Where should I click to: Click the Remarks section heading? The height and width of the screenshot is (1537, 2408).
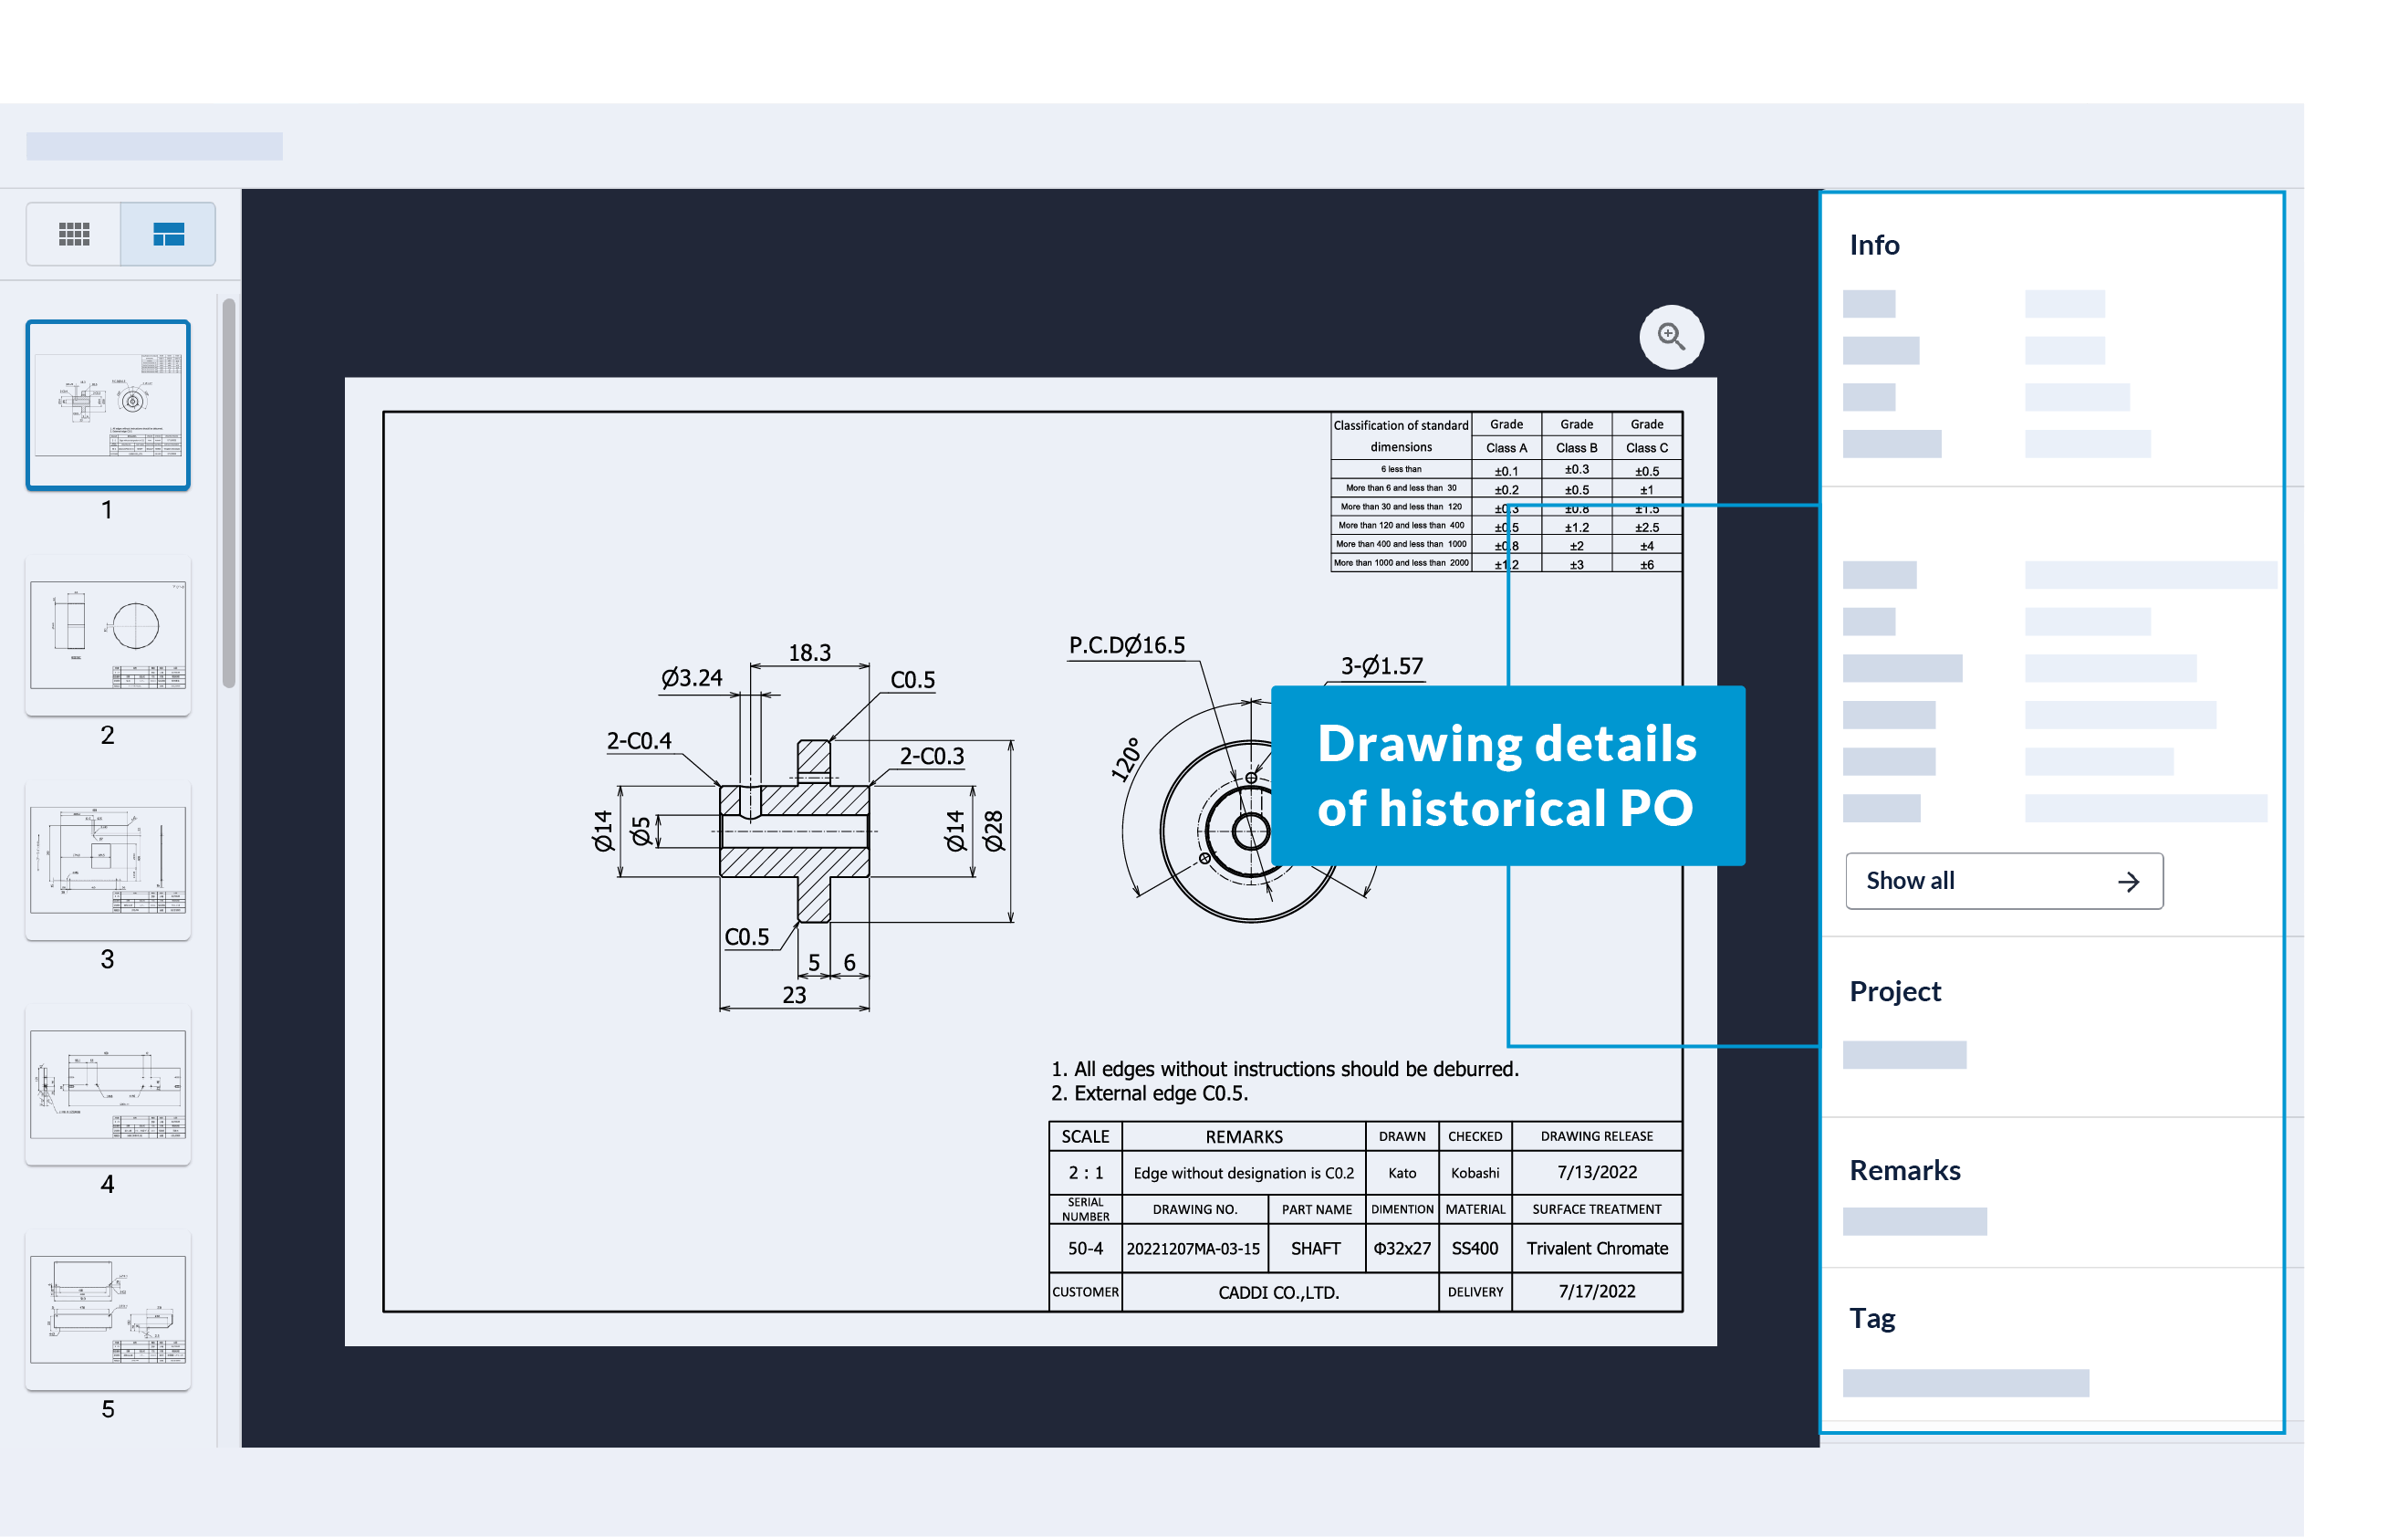point(1905,1170)
